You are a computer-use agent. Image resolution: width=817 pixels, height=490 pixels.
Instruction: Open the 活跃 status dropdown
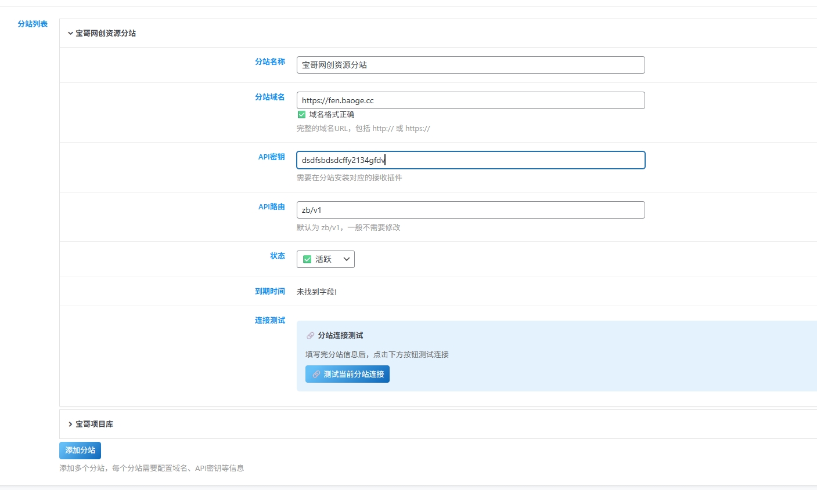click(x=326, y=259)
